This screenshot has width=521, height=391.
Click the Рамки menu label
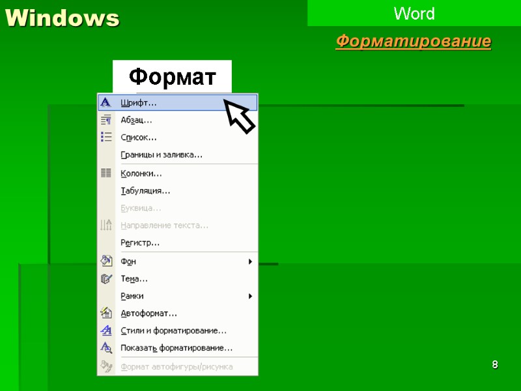point(132,296)
